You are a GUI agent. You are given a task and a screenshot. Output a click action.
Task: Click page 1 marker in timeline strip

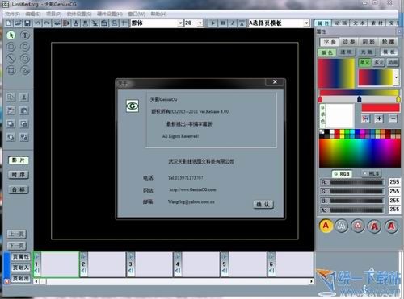pyautogui.click(x=37, y=264)
